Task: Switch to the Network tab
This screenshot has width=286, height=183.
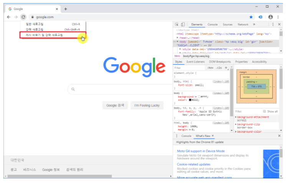Action: [243, 24]
